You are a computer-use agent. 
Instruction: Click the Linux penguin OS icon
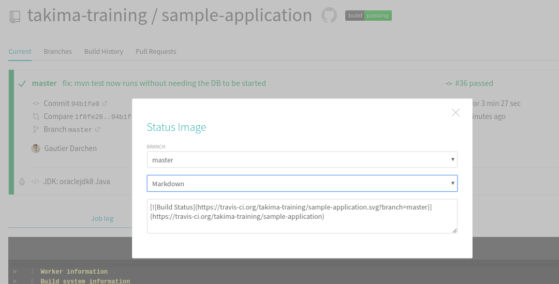(x=22, y=182)
